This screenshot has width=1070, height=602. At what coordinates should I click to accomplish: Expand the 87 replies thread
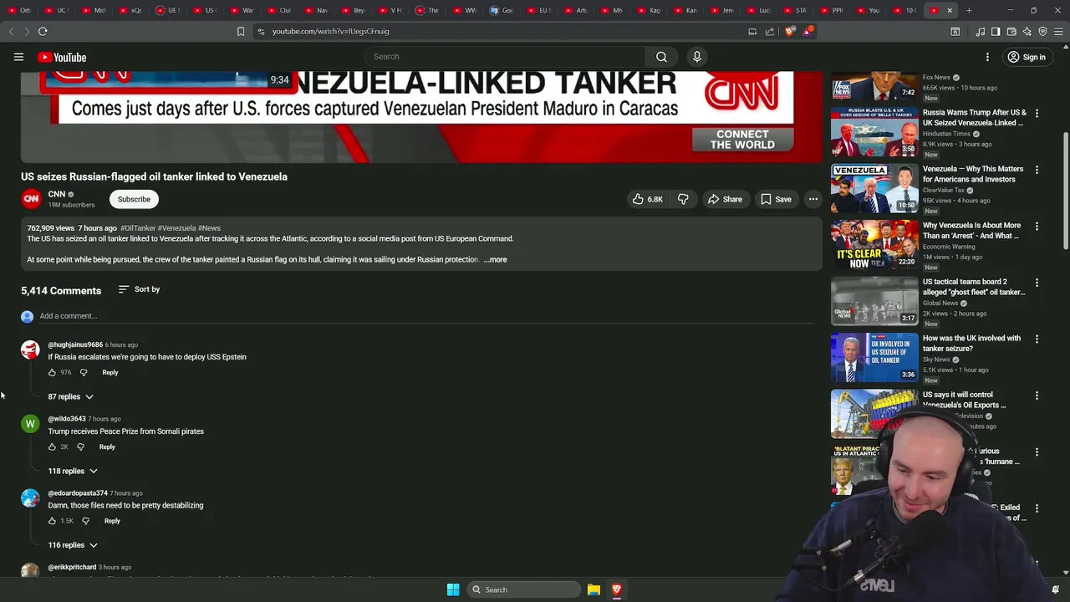[70, 396]
